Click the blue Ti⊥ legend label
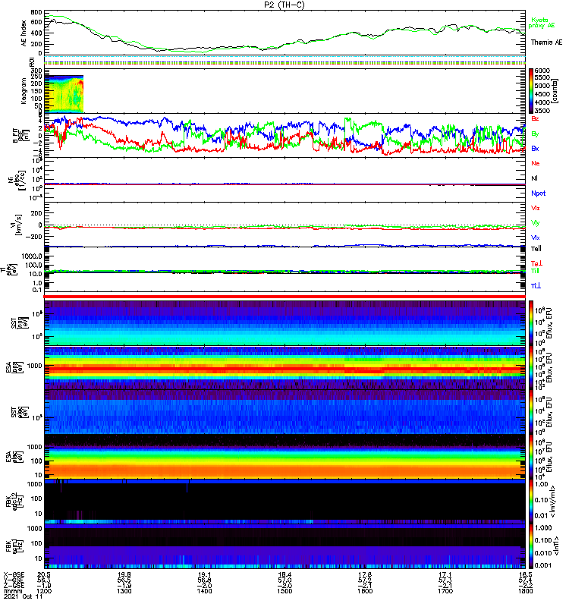This screenshot has height=607, width=569. (x=536, y=286)
